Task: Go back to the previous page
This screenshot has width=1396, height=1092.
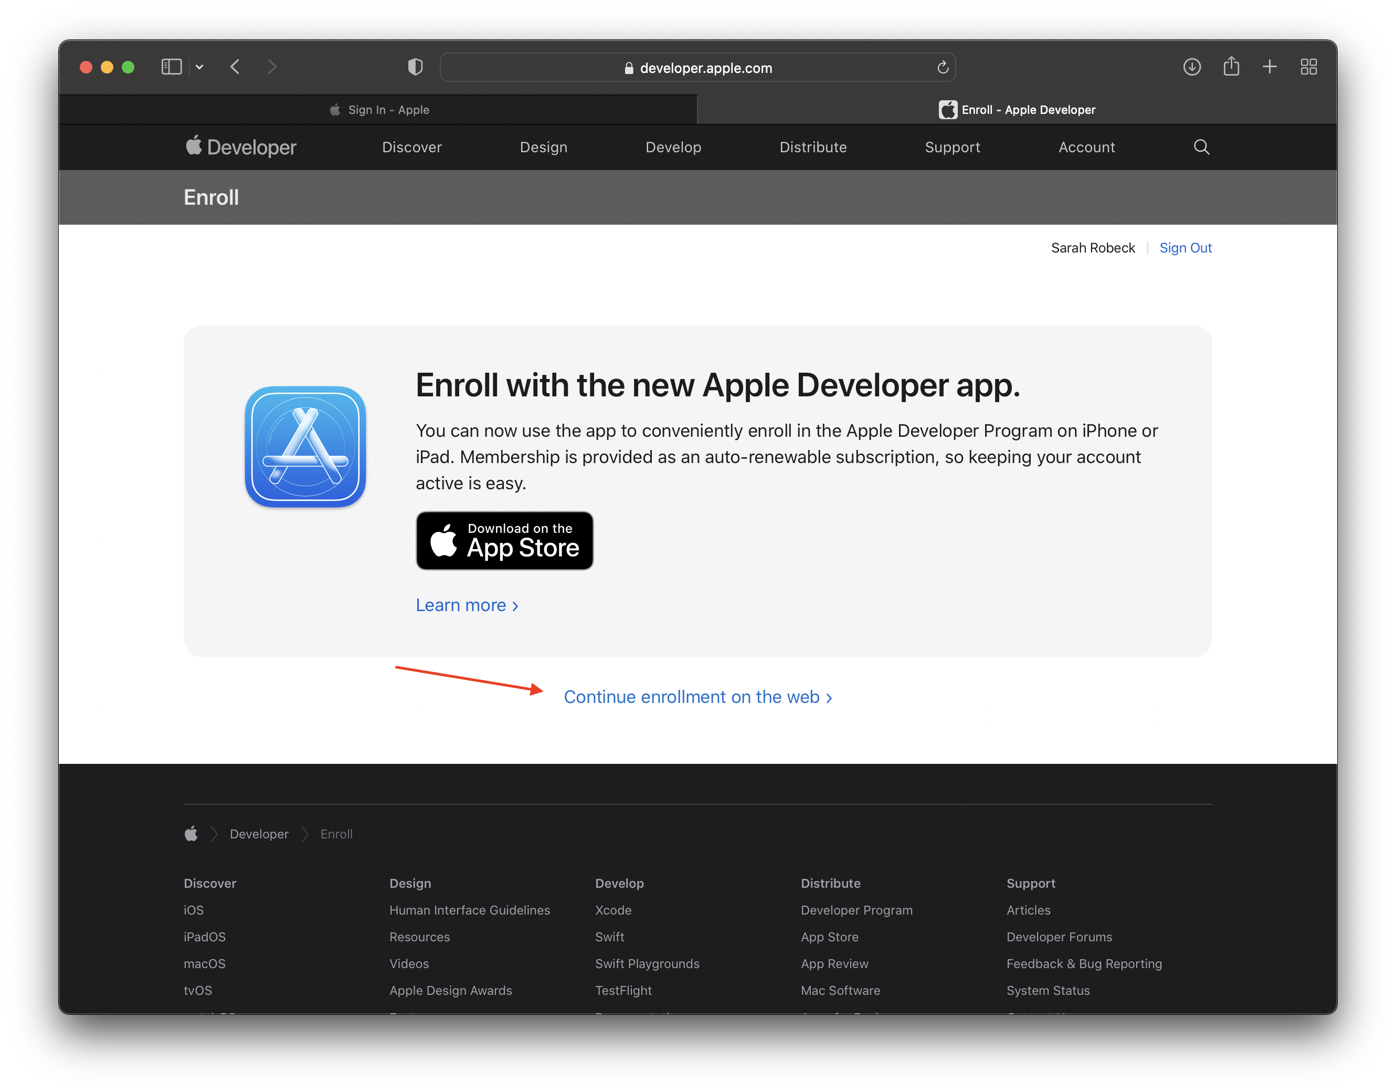Action: click(x=235, y=67)
